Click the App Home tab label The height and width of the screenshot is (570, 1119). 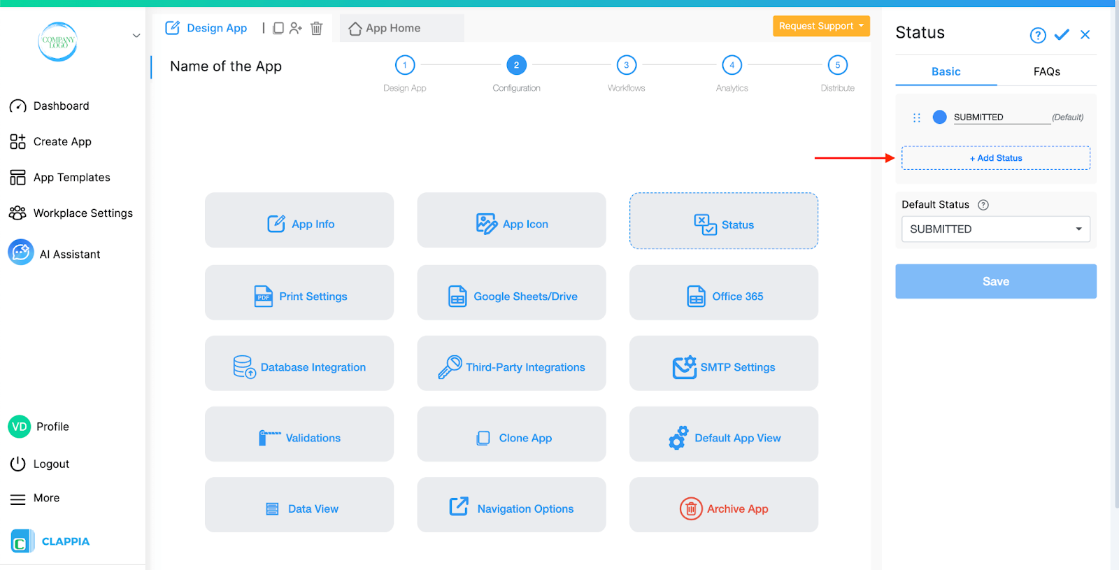coord(393,28)
